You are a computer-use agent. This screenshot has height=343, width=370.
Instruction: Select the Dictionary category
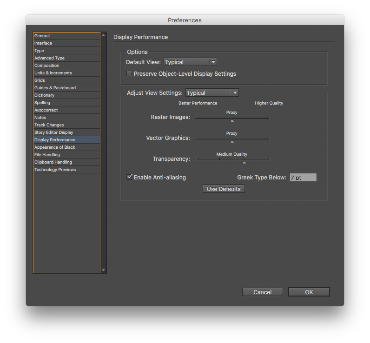click(66, 95)
